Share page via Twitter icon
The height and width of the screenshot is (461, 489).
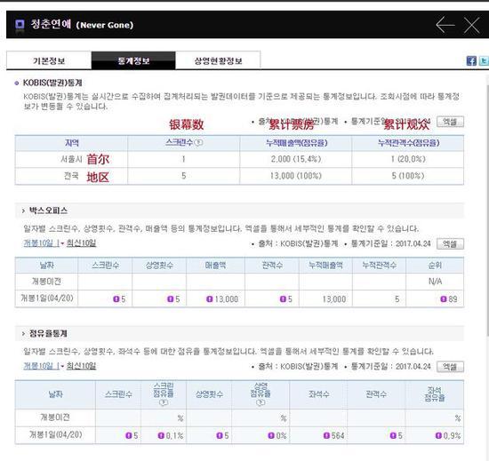[x=485, y=60]
